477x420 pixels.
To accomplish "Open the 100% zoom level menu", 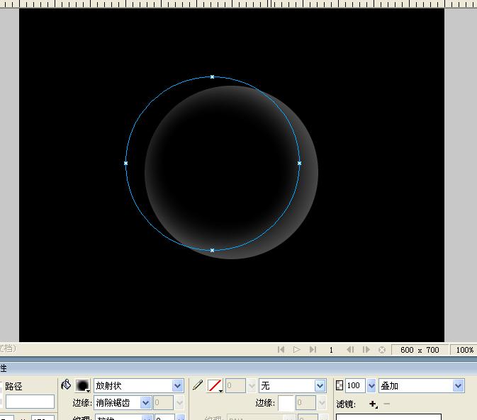I will (x=464, y=350).
